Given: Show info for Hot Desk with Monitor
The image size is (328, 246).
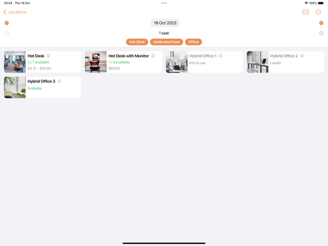Looking at the screenshot, I should pyautogui.click(x=153, y=56).
